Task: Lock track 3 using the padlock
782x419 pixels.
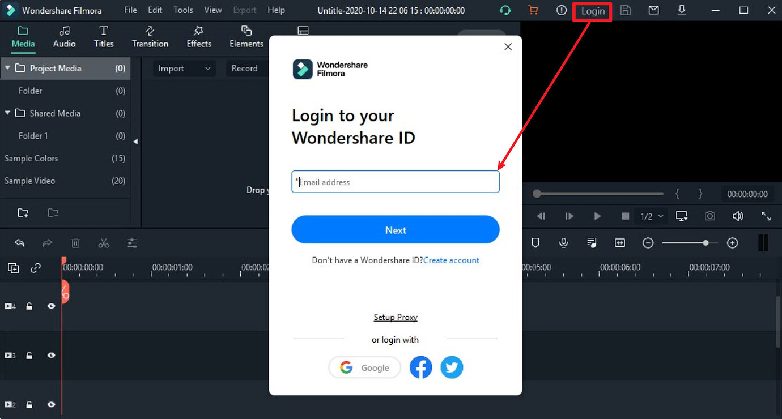Action: (29, 355)
